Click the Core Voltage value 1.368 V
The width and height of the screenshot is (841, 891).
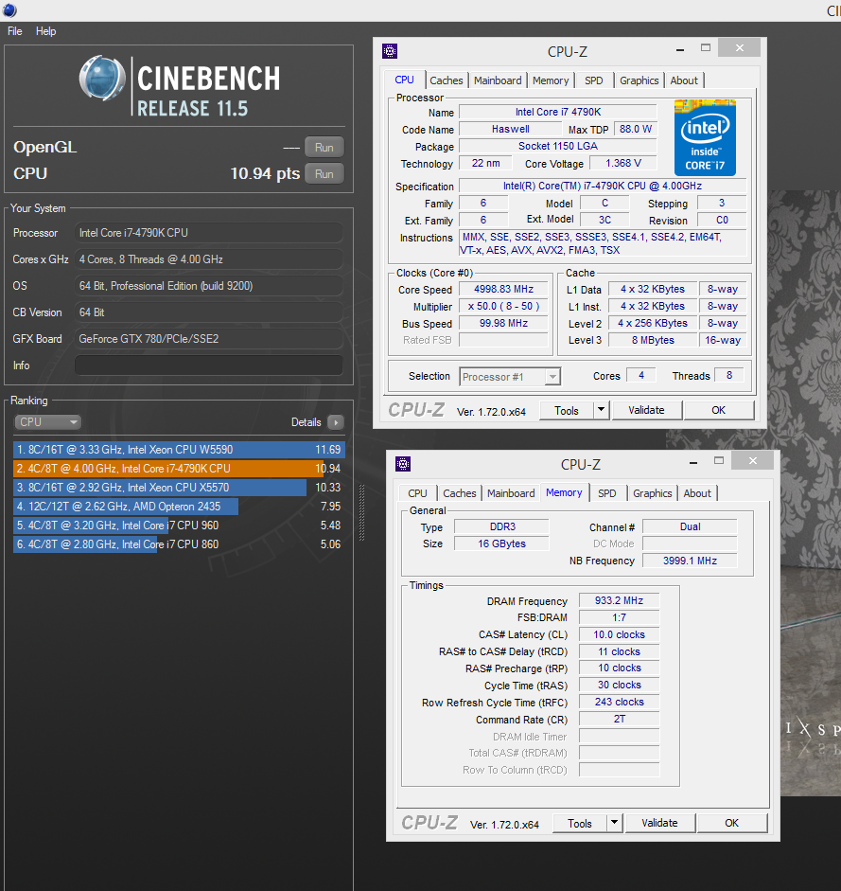[x=622, y=164]
